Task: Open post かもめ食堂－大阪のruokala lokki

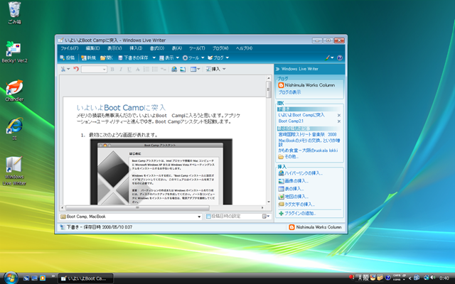Action: [308, 151]
